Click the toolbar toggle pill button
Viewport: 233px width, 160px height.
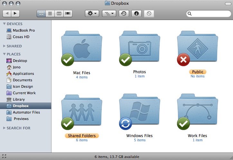tap(228, 4)
